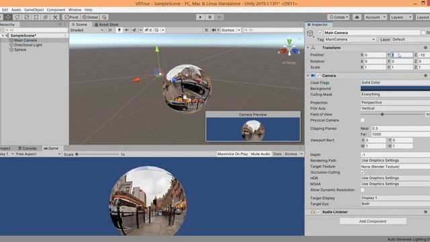
Task: Toggle the grid snapping toolbar icon
Action: coord(104,17)
